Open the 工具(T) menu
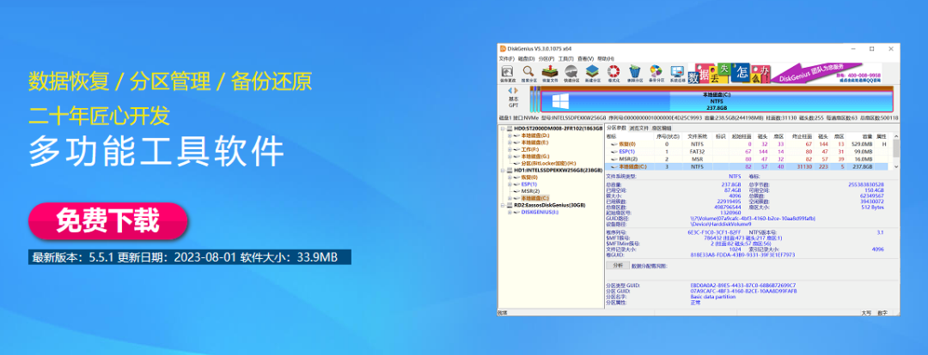Screen dimensions: 928x355 pyautogui.click(x=565, y=58)
